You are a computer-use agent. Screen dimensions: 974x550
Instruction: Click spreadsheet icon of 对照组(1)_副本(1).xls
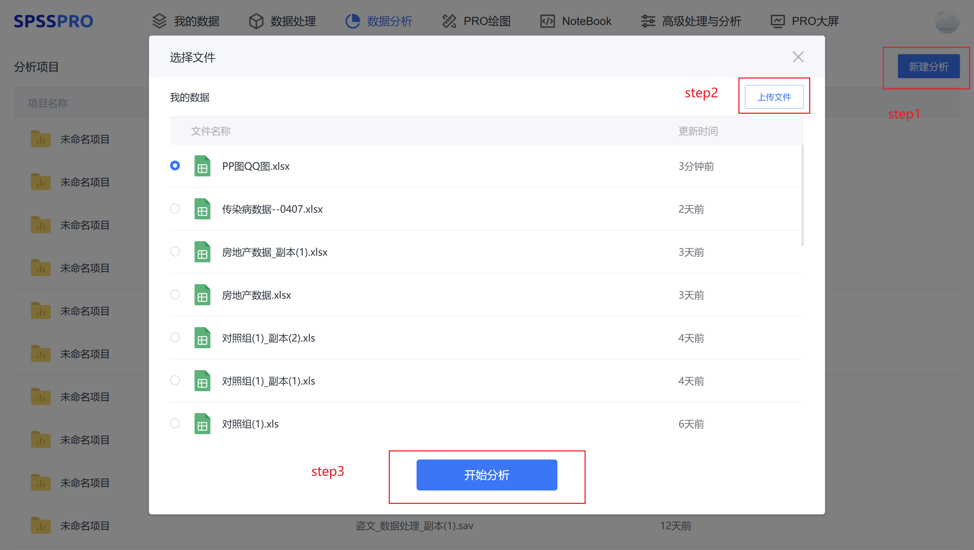click(x=202, y=381)
